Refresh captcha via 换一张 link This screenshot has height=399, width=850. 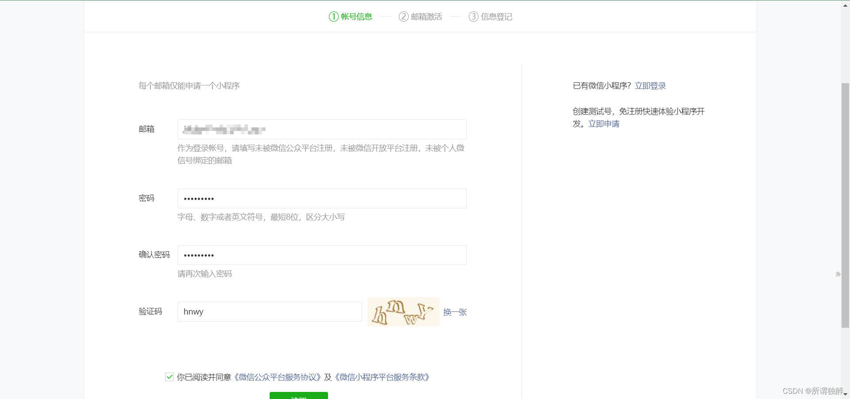pos(455,312)
